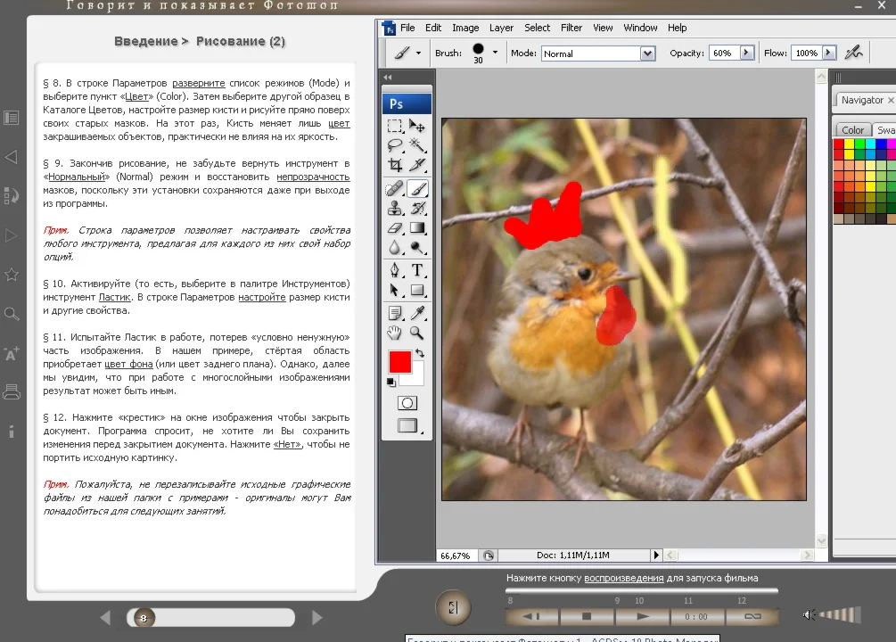Click the document window vertical scrollbar

coord(820,312)
